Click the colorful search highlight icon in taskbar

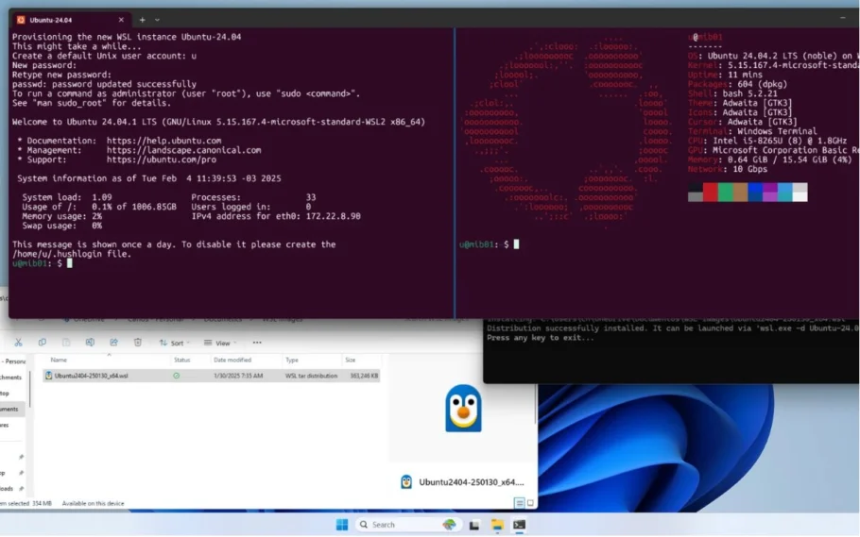pos(449,525)
